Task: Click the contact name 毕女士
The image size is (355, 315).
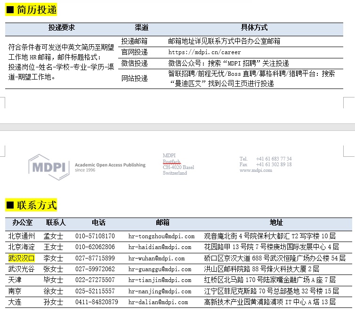Action: 53,280
